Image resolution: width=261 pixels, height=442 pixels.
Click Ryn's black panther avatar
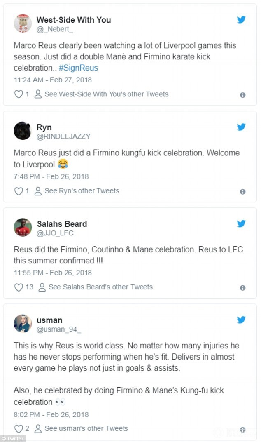pos(23,131)
